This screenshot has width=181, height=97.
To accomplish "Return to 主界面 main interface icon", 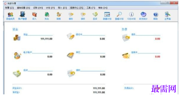I will tap(168, 16).
